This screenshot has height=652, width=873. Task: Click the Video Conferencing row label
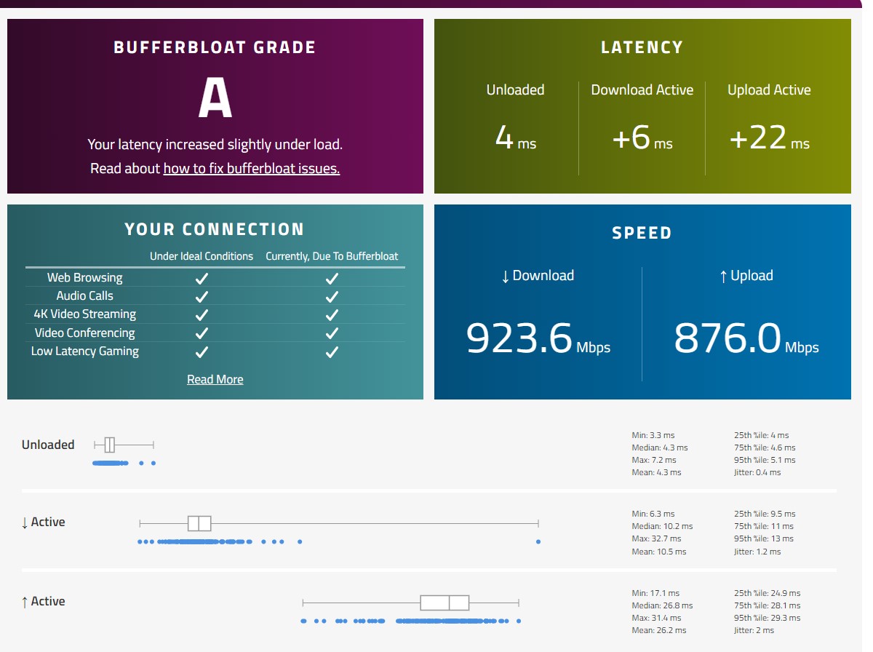85,333
